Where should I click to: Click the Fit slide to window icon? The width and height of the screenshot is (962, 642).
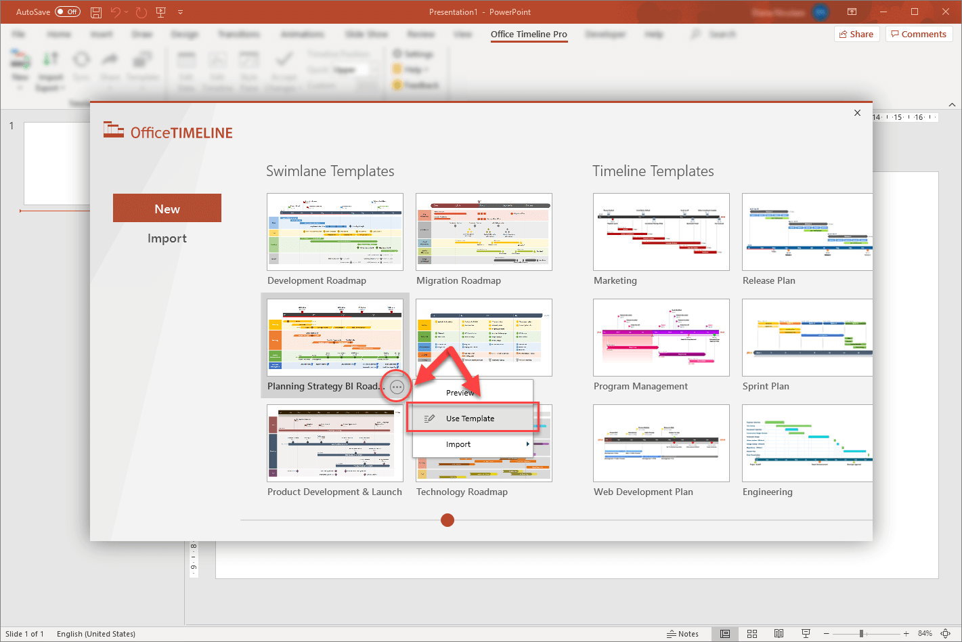tap(946, 634)
